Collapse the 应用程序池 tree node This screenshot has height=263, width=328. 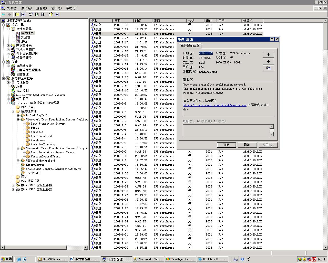pyautogui.click(x=13, y=111)
